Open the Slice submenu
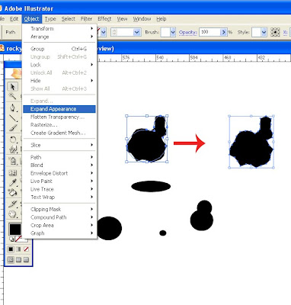 [x=59, y=145]
